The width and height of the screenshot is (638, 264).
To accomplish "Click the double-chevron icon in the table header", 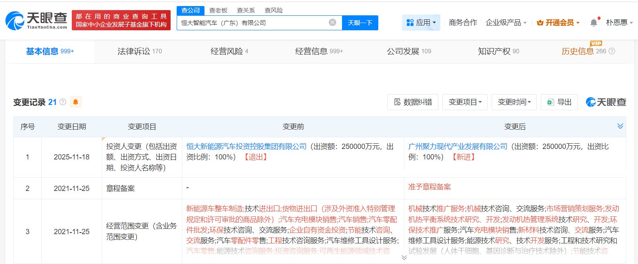I will click(x=620, y=126).
